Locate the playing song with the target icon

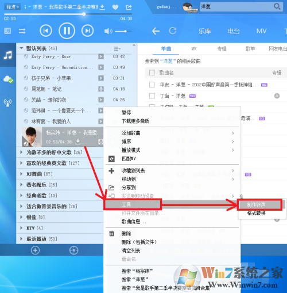pos(74,250)
